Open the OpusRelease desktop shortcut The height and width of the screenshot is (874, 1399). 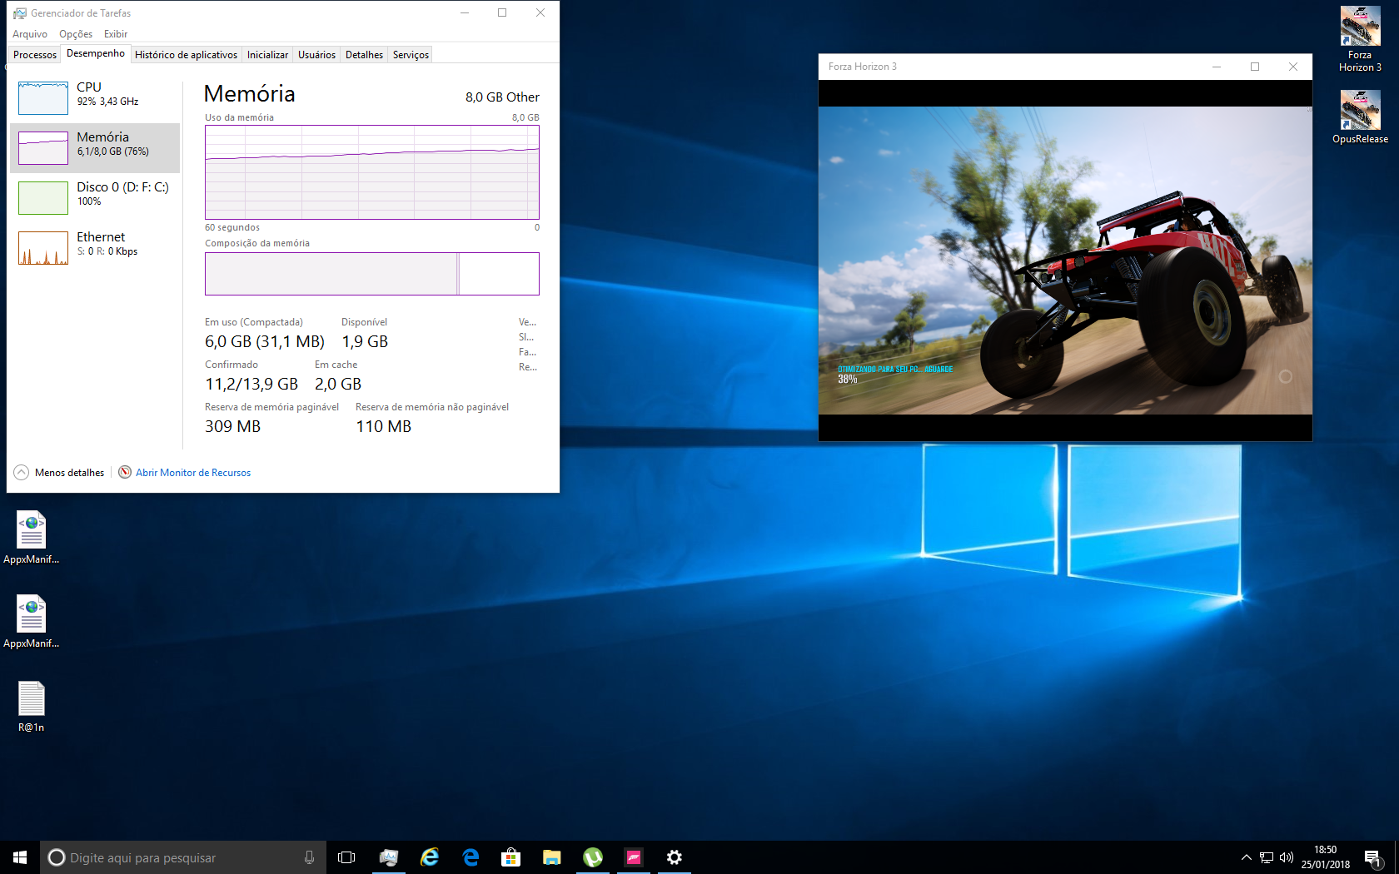tap(1360, 117)
